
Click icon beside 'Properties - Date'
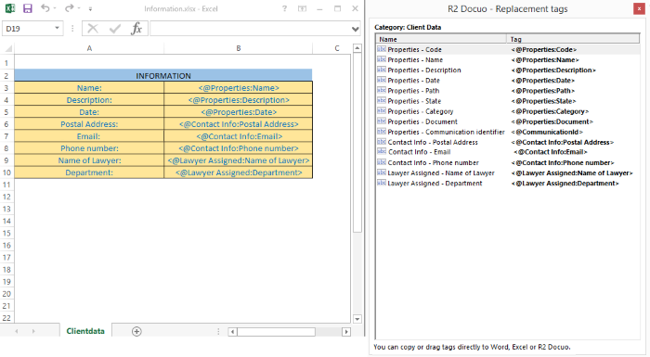tap(382, 81)
